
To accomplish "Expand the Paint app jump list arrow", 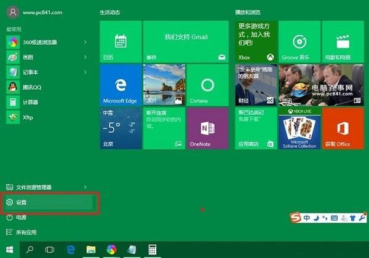I will [x=85, y=57].
